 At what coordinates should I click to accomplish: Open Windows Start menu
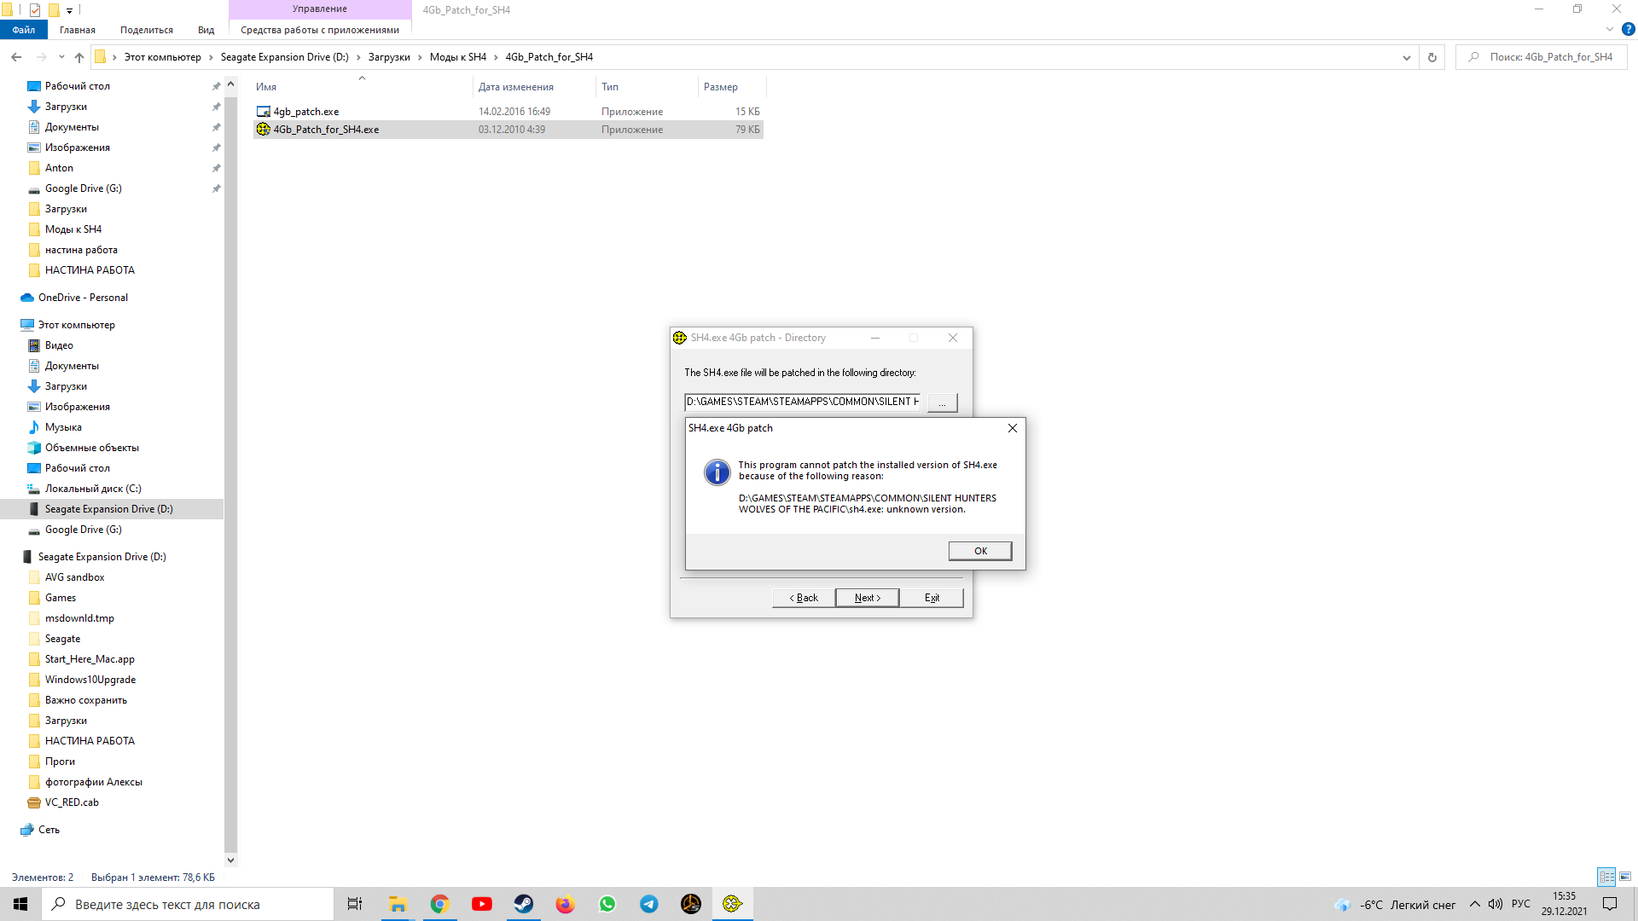[x=20, y=904]
